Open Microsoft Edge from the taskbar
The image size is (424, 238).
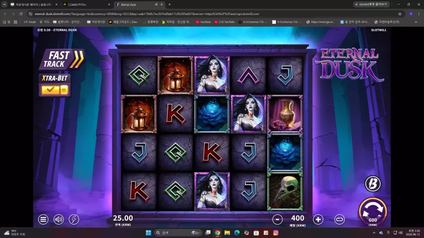237,233
